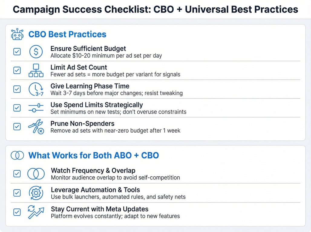This screenshot has height=232, width=311.
Task: Toggle the Stay Current with Meta Updates checkbox
Action: coord(17,212)
